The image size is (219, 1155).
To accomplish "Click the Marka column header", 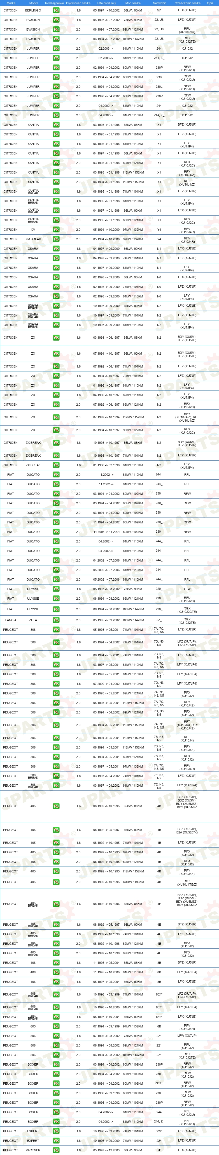I will tap(11, 3).
